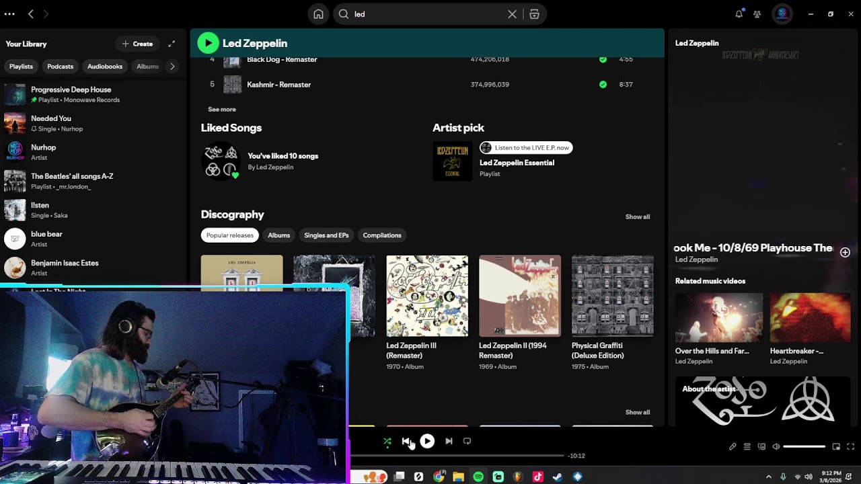Screen dimensions: 861x484
Task: Open Friend Activity icon
Action: coord(757,14)
